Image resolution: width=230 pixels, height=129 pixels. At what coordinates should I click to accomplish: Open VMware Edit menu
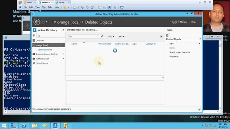31,7
